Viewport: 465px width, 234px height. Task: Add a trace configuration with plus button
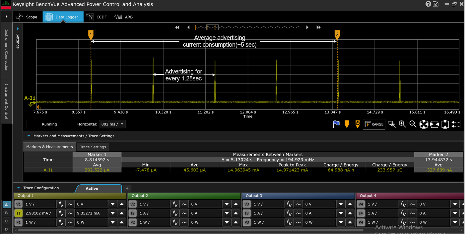click(x=127, y=188)
